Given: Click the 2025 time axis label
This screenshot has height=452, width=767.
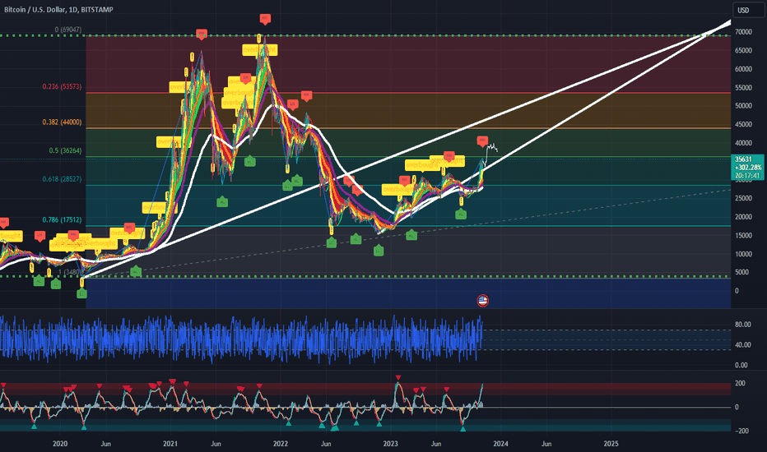Looking at the screenshot, I should click(611, 444).
